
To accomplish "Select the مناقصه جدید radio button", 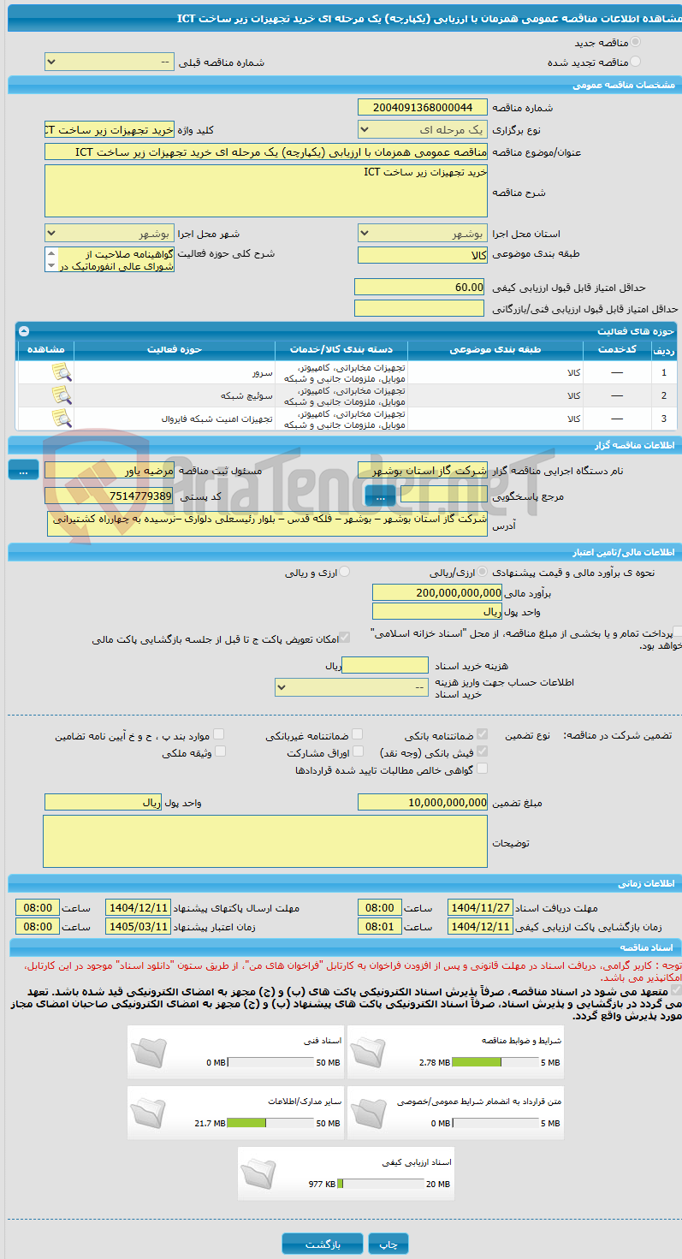I will [635, 42].
